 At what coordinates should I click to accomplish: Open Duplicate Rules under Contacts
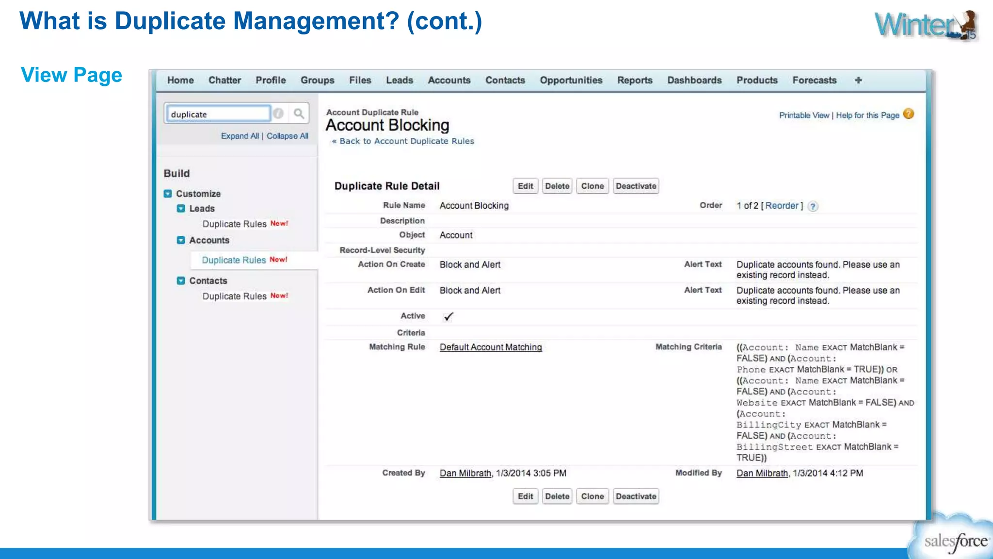(235, 296)
